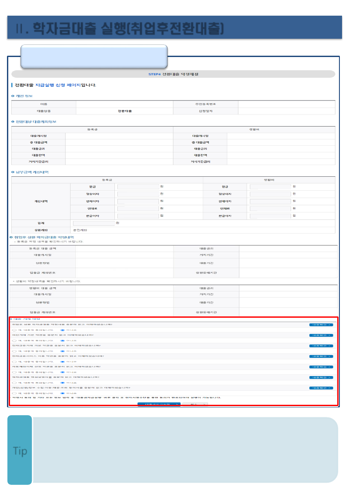The height and width of the screenshot is (494, 349).
Task: Focus the 생활비 연체이자 amount field
Action: pos(270,202)
